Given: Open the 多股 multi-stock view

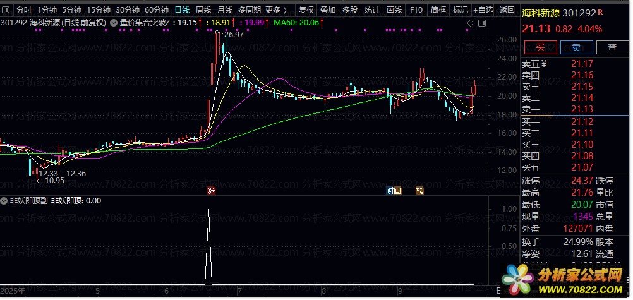Looking at the screenshot, I should pyautogui.click(x=349, y=10).
